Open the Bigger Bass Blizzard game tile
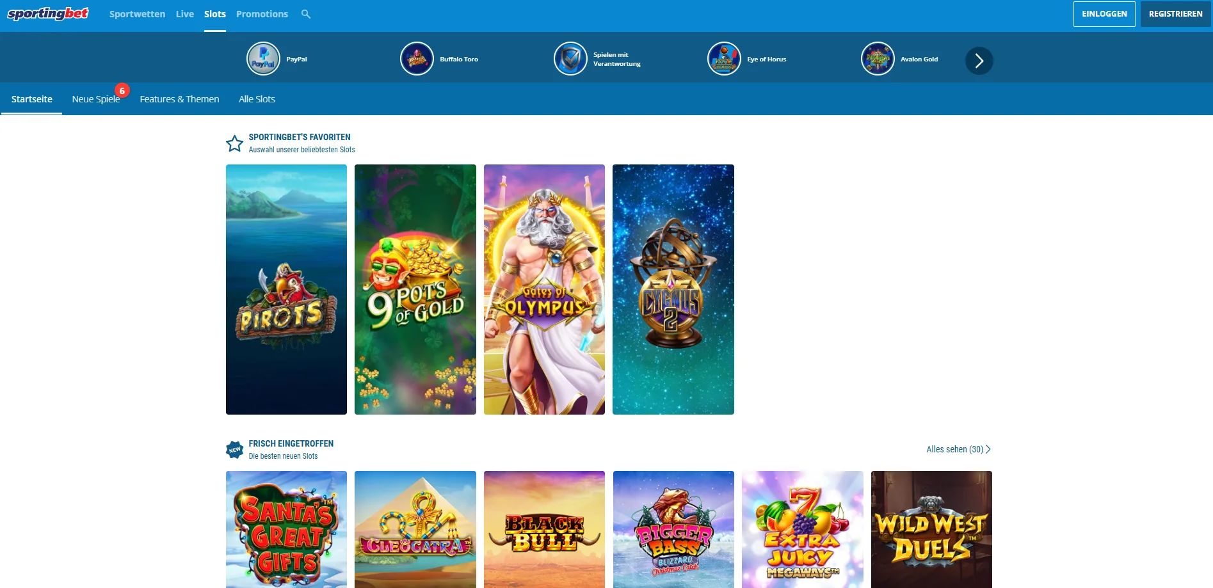 point(673,529)
